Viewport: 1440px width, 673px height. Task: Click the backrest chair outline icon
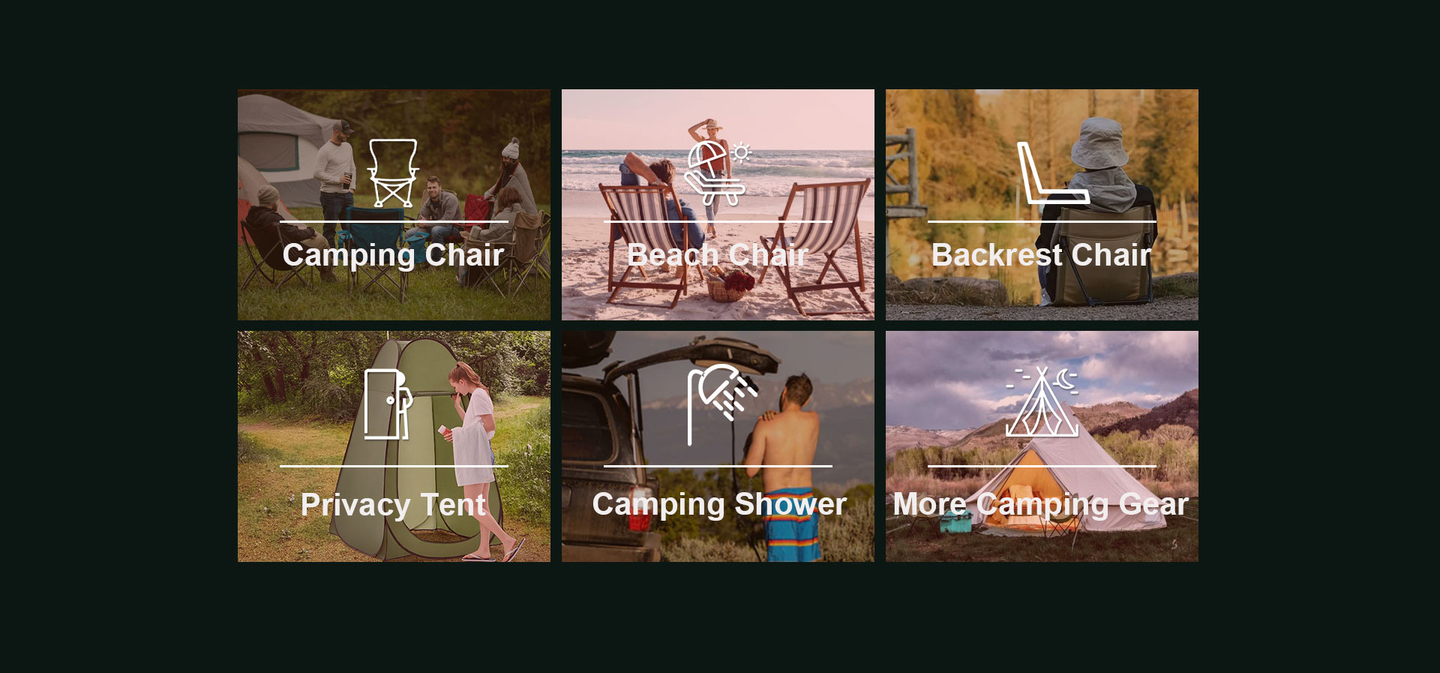(x=1053, y=173)
